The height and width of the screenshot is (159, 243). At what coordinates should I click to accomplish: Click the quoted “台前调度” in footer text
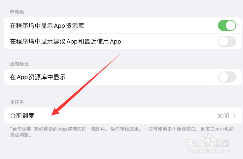pos(22,129)
